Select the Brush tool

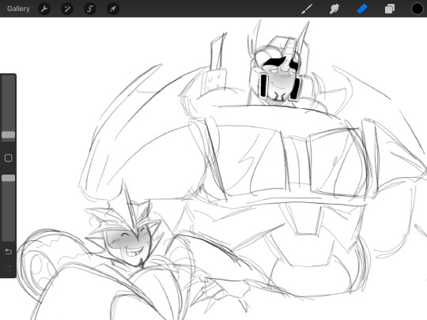pos(307,9)
